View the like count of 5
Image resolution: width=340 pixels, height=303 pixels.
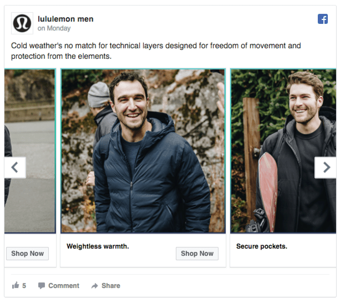[24, 286]
